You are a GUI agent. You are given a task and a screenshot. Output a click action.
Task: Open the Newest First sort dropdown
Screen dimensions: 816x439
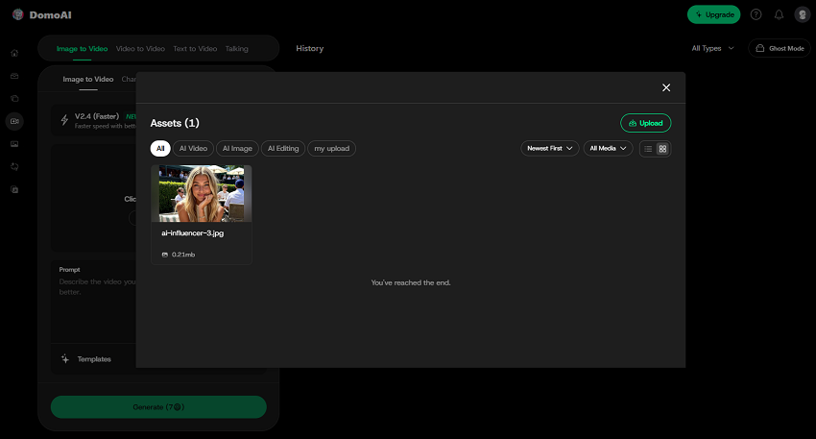(x=549, y=149)
